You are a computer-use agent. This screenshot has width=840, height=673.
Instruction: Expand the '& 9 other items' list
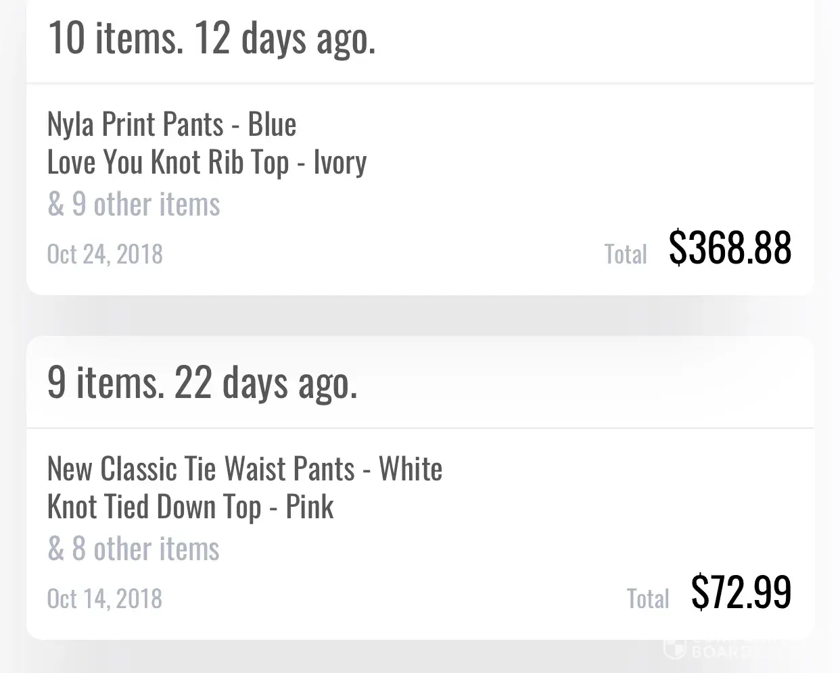click(x=134, y=204)
